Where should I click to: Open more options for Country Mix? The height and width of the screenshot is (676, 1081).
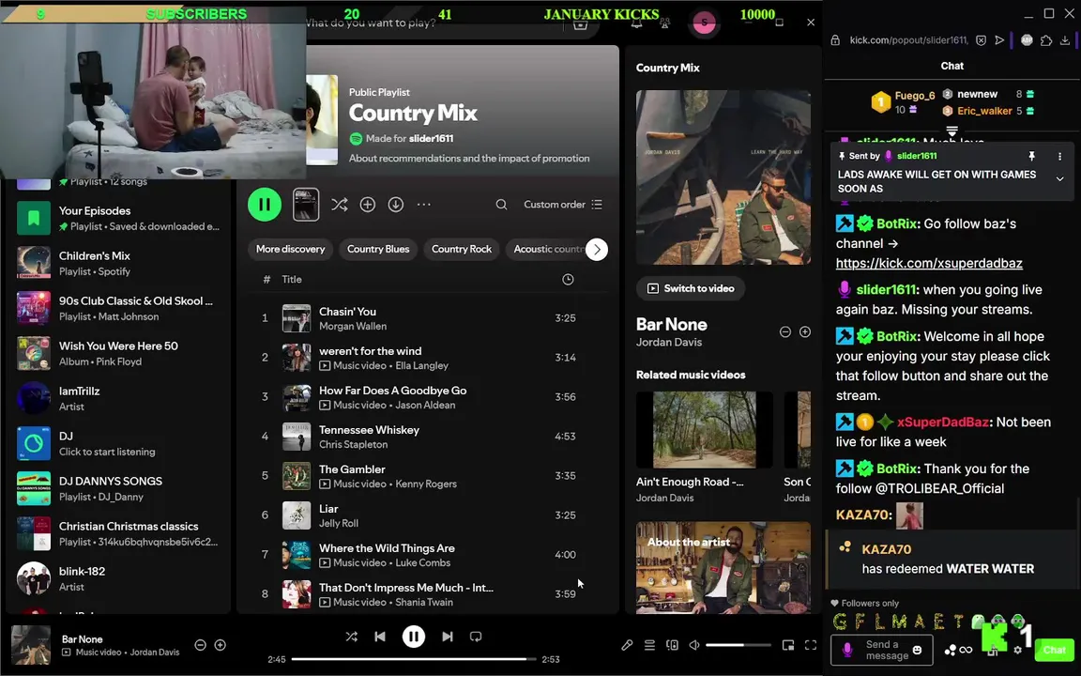pos(424,204)
